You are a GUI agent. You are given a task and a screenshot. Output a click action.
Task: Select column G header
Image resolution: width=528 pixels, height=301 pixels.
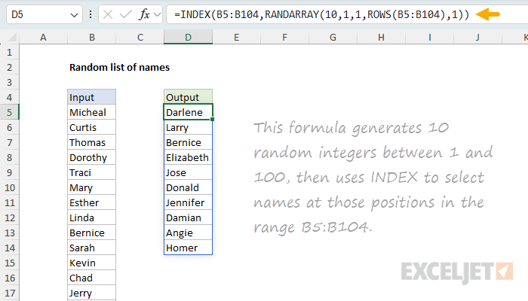(x=333, y=38)
